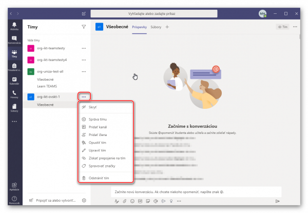Open Hovory phone icon
The width and height of the screenshot is (308, 213).
[x=14, y=94]
